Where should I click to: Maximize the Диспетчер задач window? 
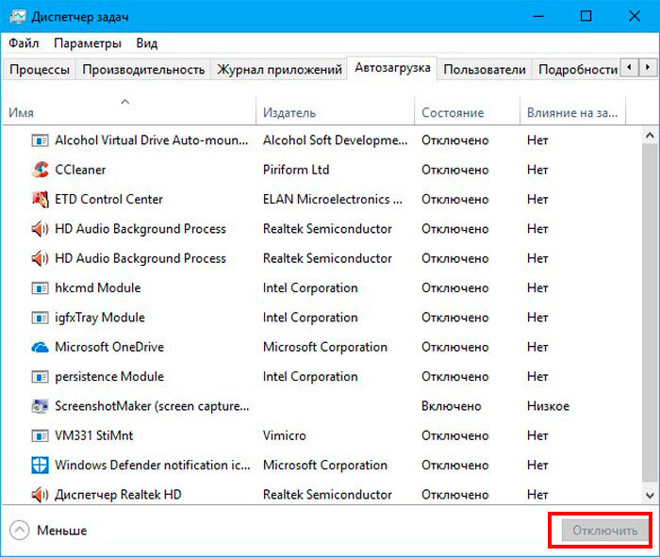pos(586,16)
